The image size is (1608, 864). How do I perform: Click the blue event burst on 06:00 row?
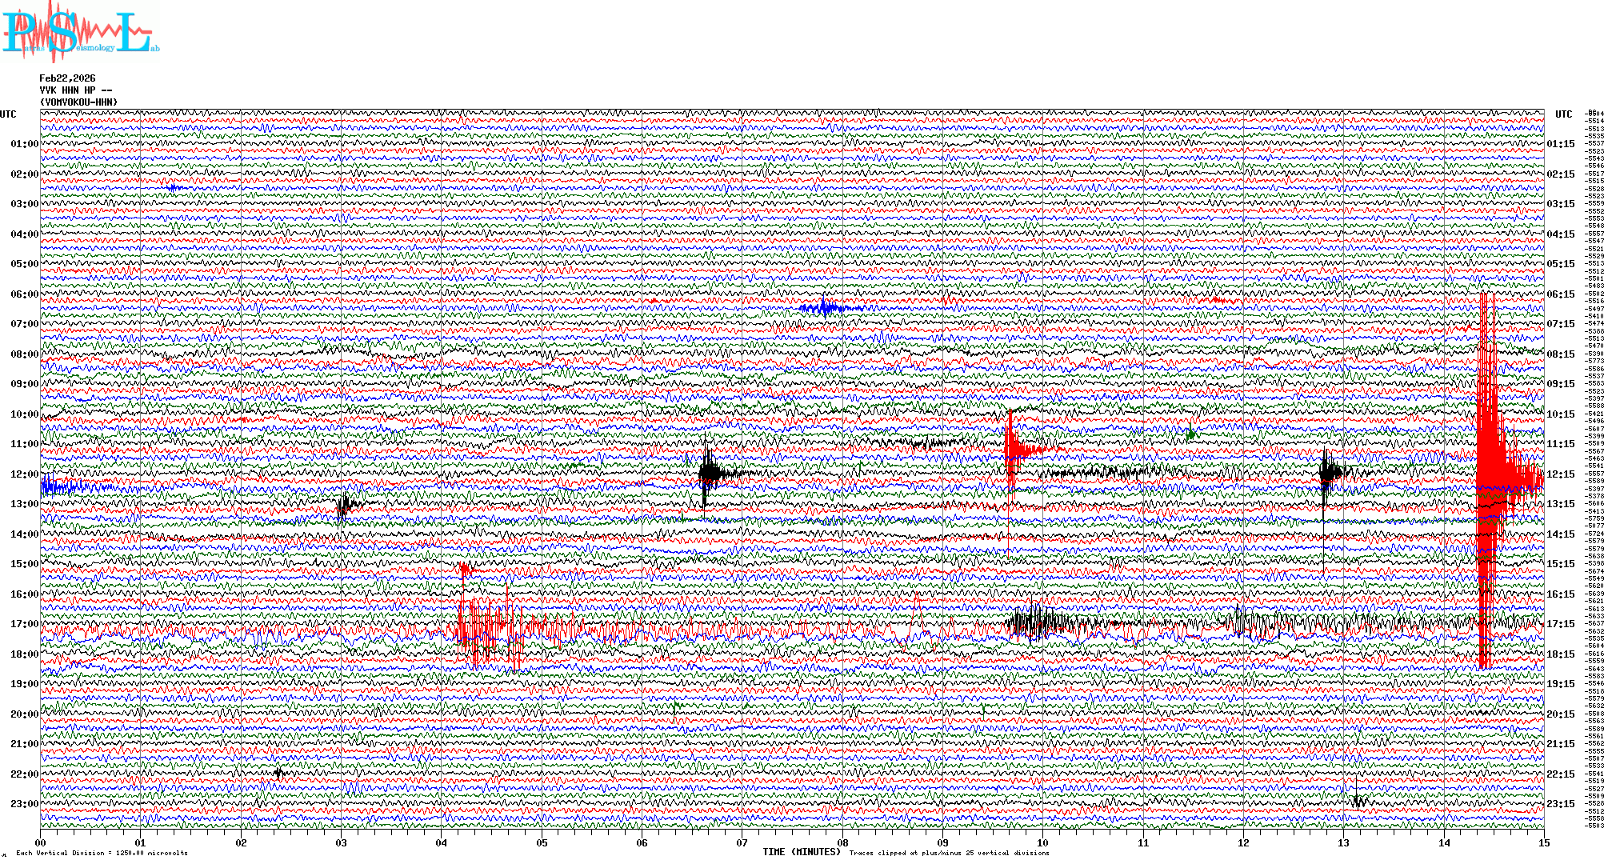pyautogui.click(x=824, y=308)
